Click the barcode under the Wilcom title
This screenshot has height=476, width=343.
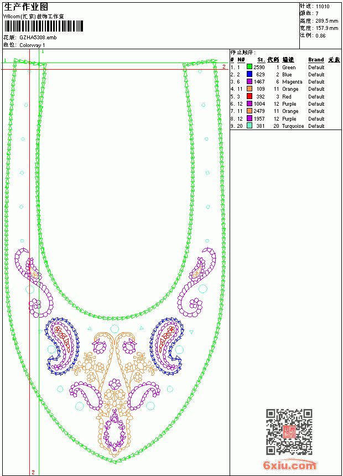[43, 26]
